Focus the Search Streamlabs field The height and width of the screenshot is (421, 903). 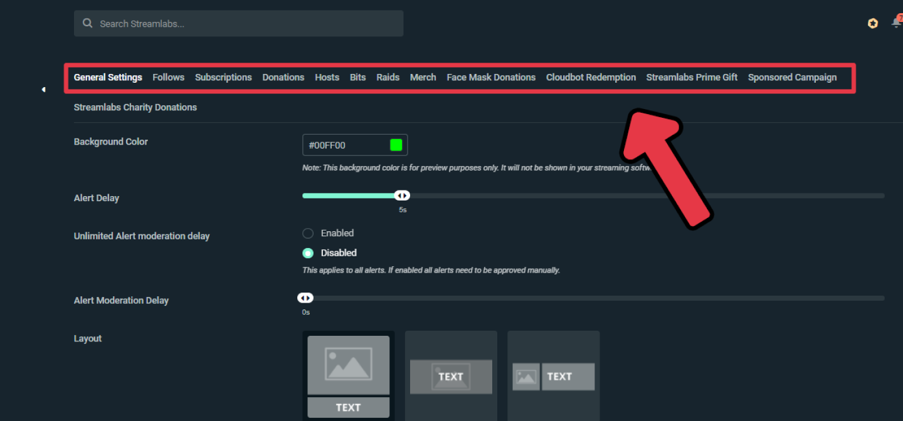[238, 24]
